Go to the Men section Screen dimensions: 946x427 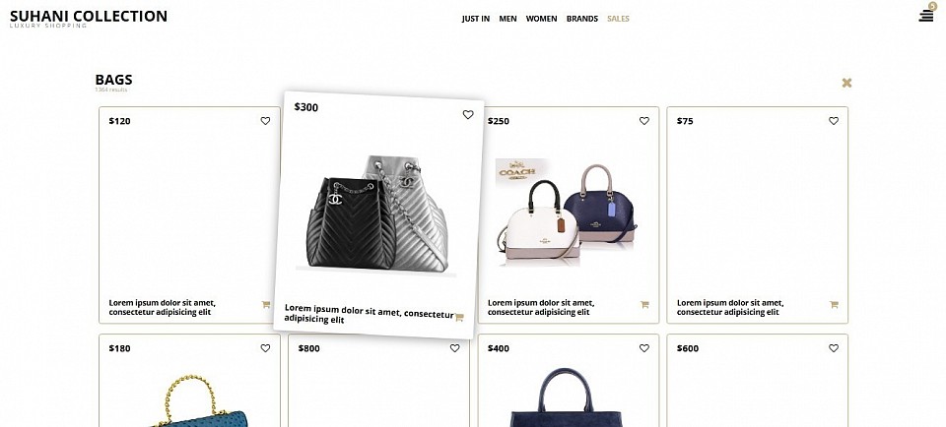[x=508, y=19]
